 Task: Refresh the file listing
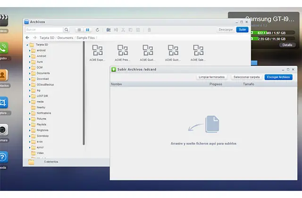tap(97, 30)
